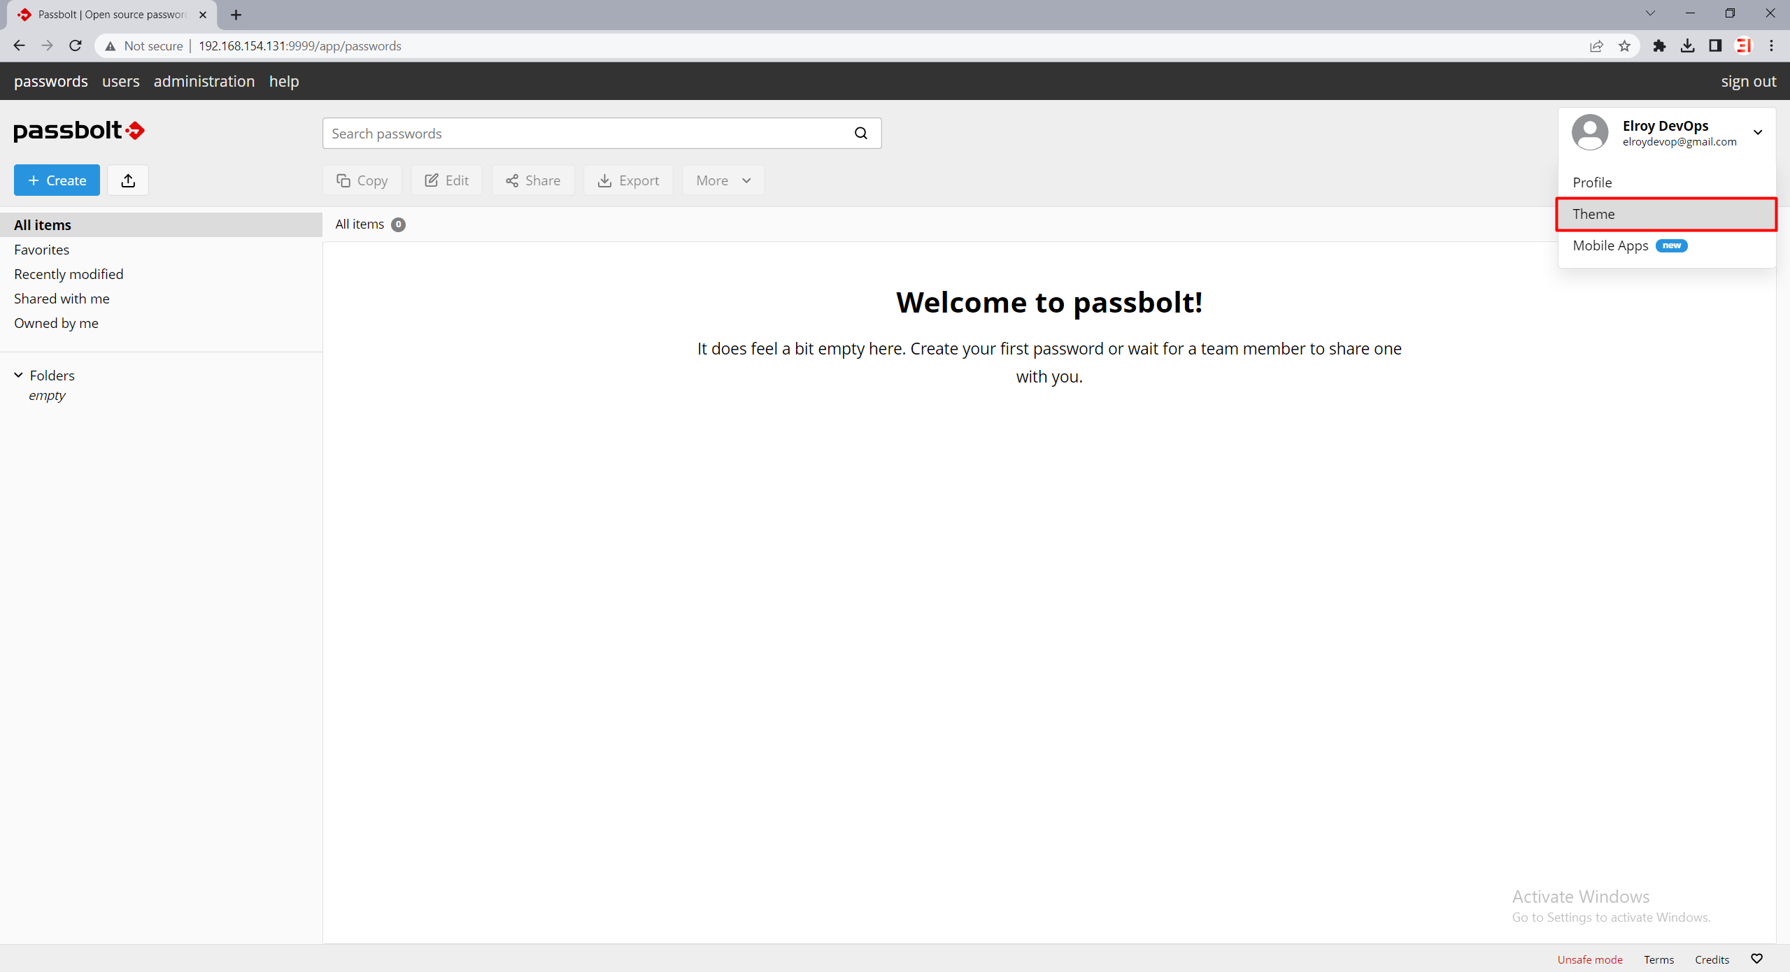Screen dimensions: 1790x972
Task: Open Chrome side panel icon
Action: point(1715,46)
